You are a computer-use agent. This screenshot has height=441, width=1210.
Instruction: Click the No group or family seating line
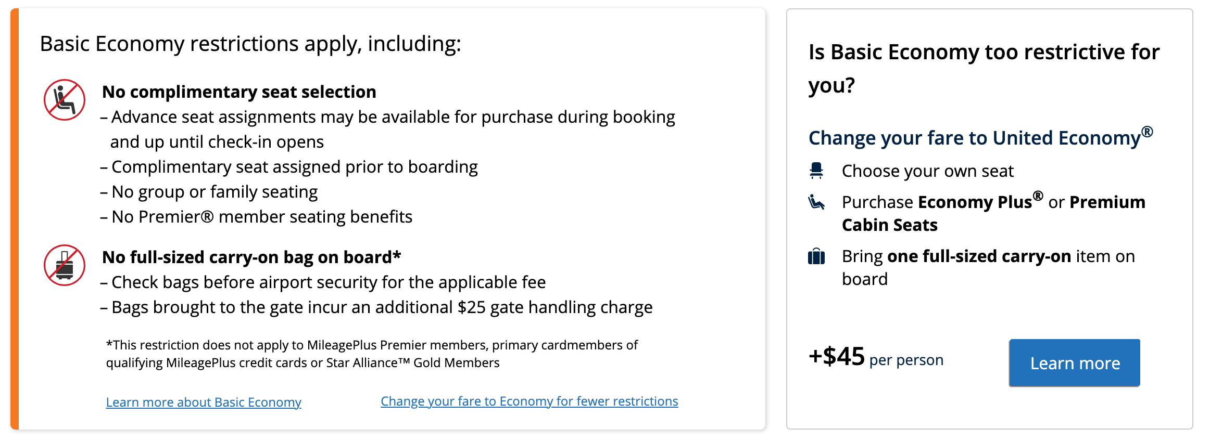click(214, 192)
